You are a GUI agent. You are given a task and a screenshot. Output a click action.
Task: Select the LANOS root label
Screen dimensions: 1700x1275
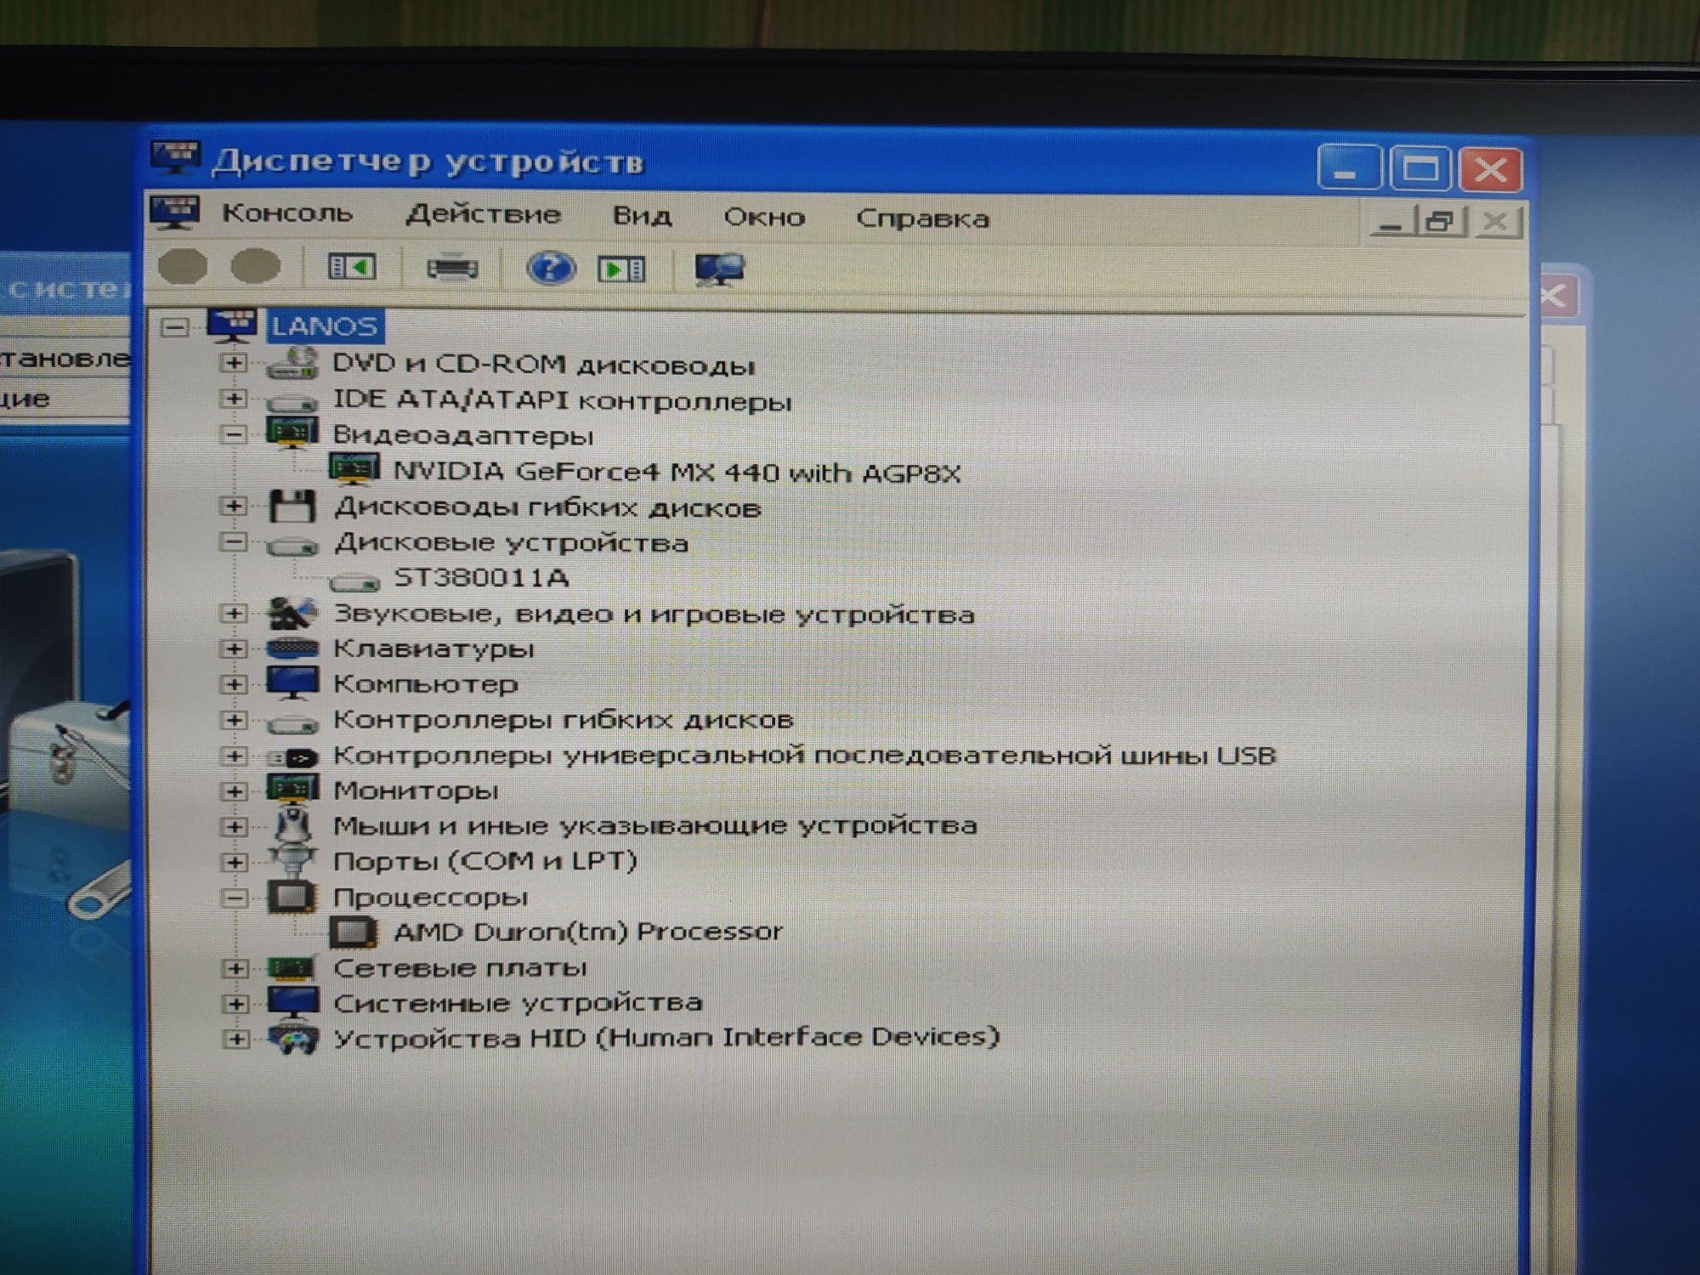[x=325, y=326]
